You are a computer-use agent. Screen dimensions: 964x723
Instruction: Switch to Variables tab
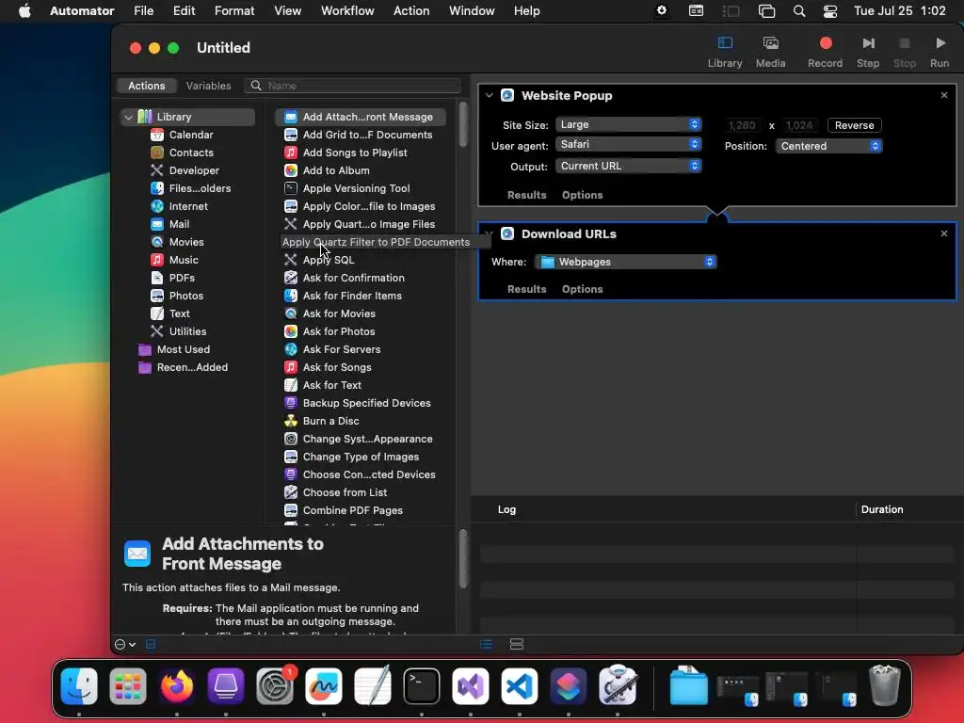click(208, 86)
